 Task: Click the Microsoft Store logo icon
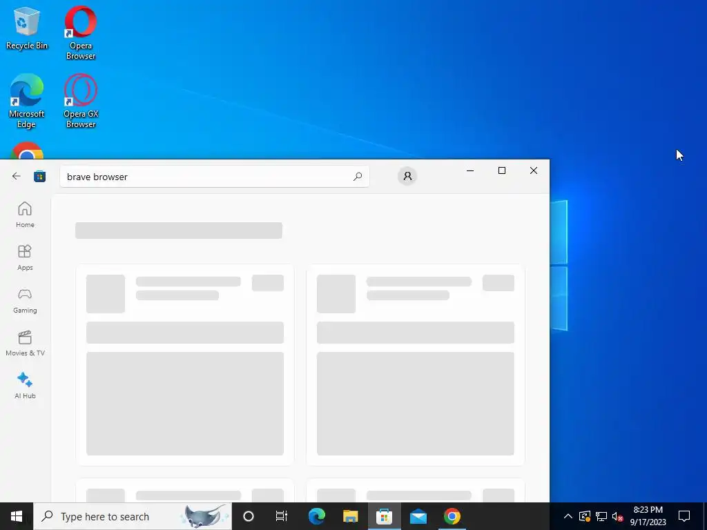tap(39, 176)
